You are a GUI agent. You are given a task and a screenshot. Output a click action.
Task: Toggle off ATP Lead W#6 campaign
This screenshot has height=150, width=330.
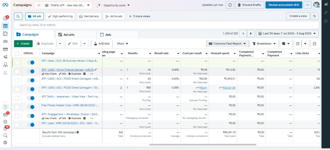click(x=31, y=125)
